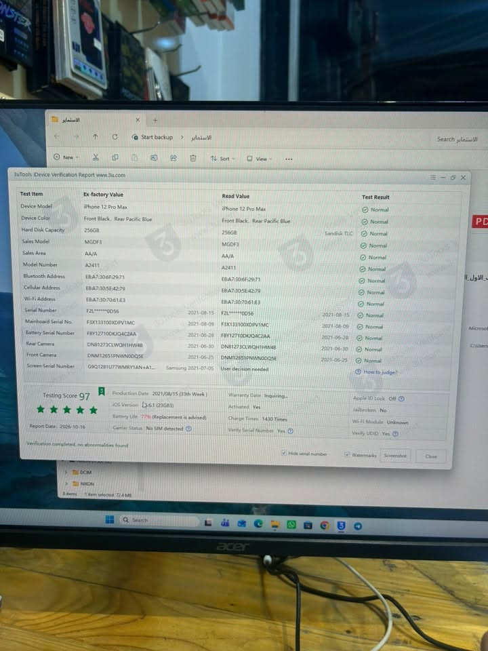Click 'User decision needed' screen serial text
Image resolution: width=488 pixels, height=651 pixels.
click(245, 369)
